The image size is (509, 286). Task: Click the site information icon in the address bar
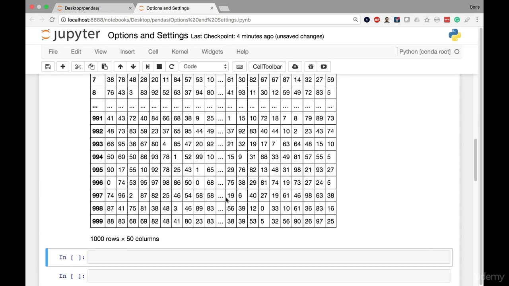(x=63, y=20)
